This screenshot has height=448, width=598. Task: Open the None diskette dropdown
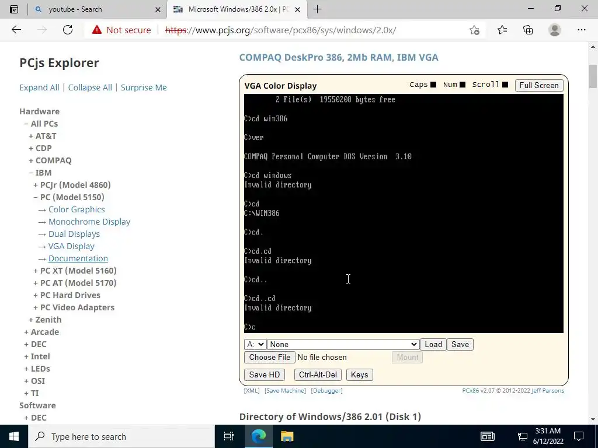tap(343, 344)
